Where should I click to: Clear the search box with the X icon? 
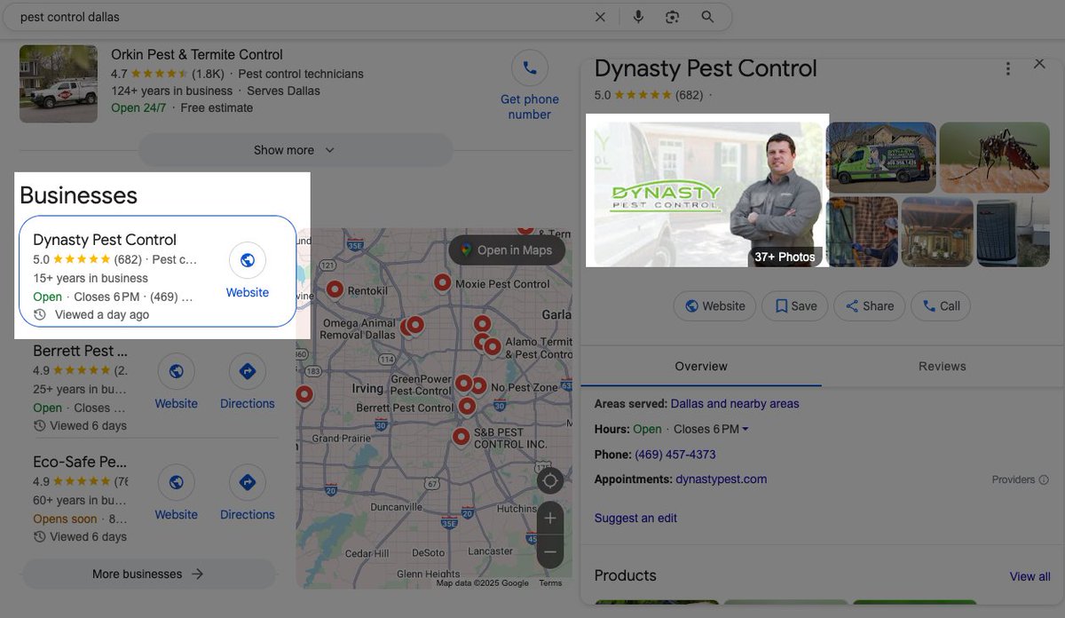(x=601, y=17)
